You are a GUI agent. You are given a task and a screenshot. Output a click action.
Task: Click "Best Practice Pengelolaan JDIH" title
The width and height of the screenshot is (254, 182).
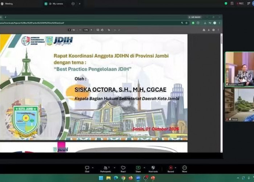click(x=93, y=69)
